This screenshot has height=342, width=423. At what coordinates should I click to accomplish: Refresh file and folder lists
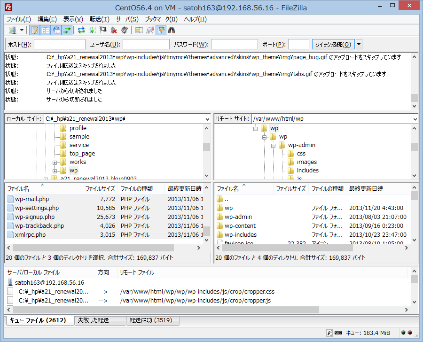[81, 30]
